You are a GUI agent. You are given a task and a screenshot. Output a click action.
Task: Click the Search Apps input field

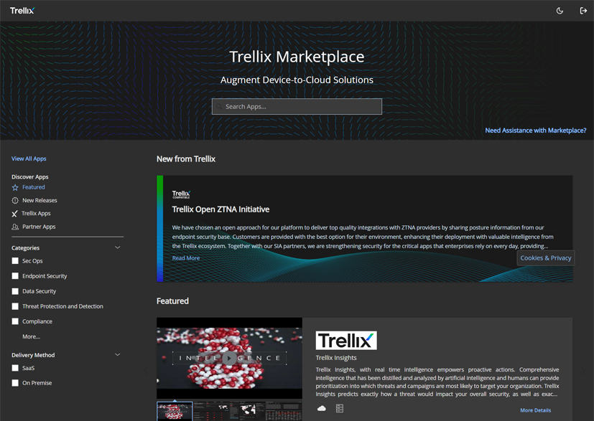297,107
